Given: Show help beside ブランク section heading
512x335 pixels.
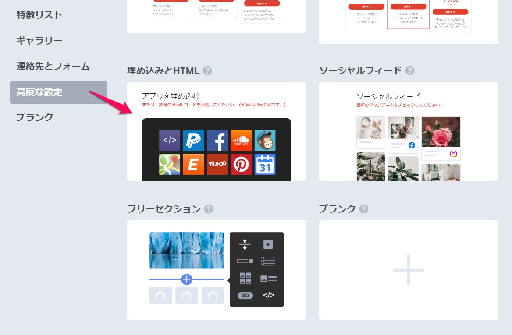Looking at the screenshot, I should click(364, 209).
